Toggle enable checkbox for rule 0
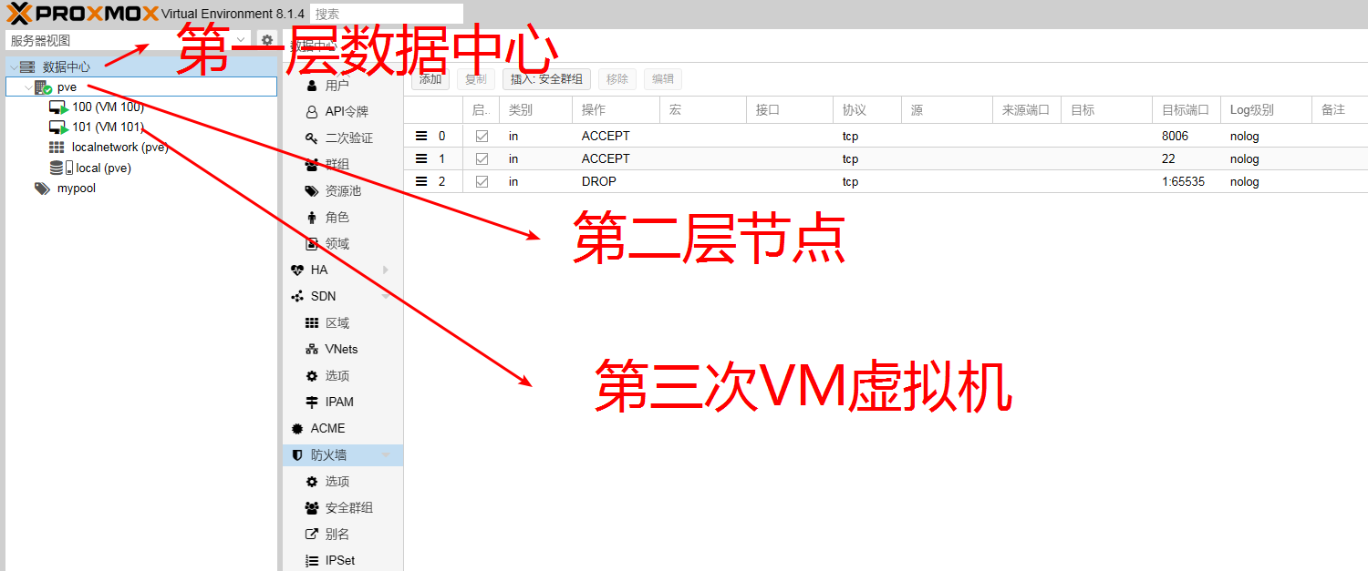This screenshot has height=571, width=1368. 482,136
